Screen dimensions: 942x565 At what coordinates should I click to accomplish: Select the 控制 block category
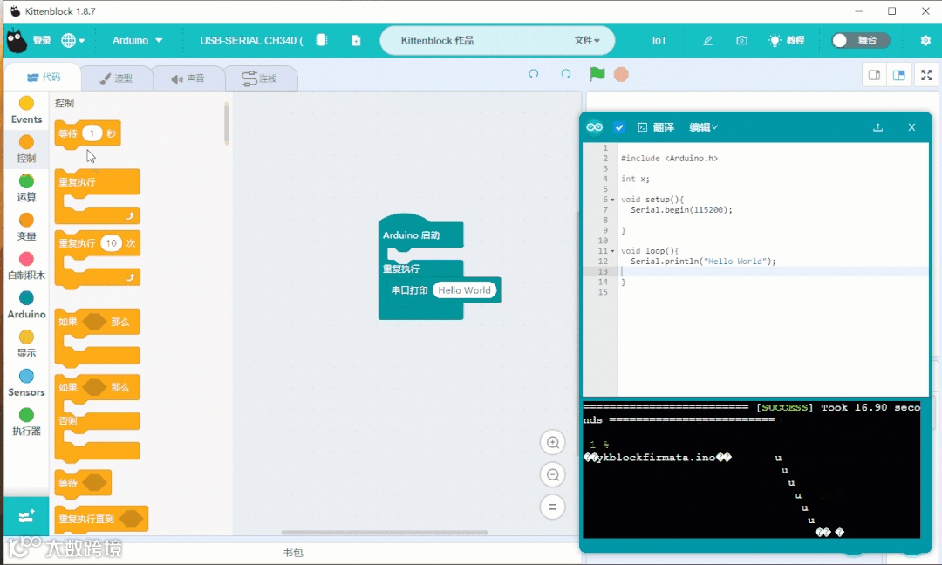tap(26, 149)
